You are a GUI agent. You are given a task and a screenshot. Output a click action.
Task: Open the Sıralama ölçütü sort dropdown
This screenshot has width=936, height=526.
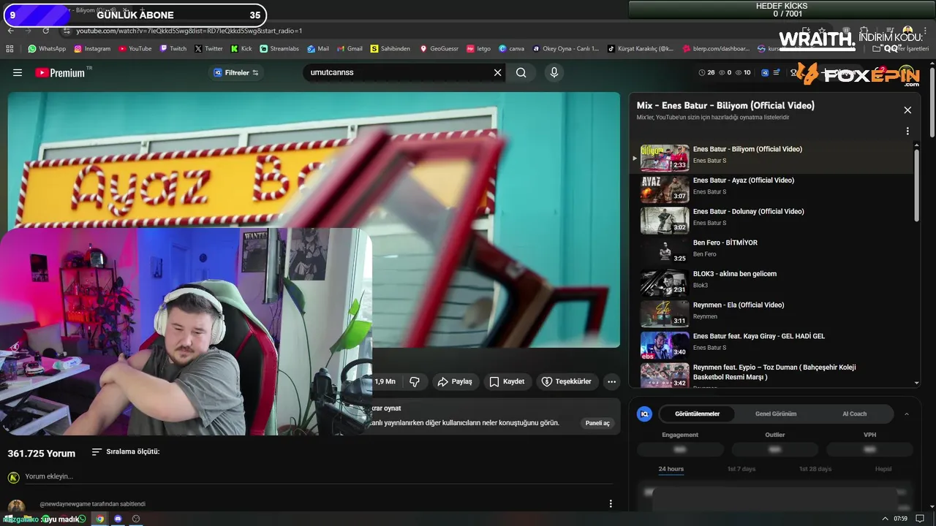pos(126,451)
